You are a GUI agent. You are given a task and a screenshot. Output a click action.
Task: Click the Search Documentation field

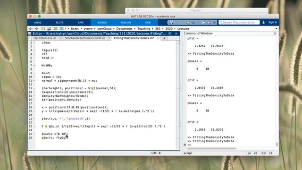pos(239,22)
